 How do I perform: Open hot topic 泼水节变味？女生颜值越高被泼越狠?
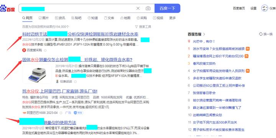click(219, 49)
